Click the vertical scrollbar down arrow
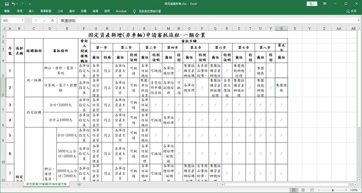Viewport: 362px width, 193px height. [360, 179]
